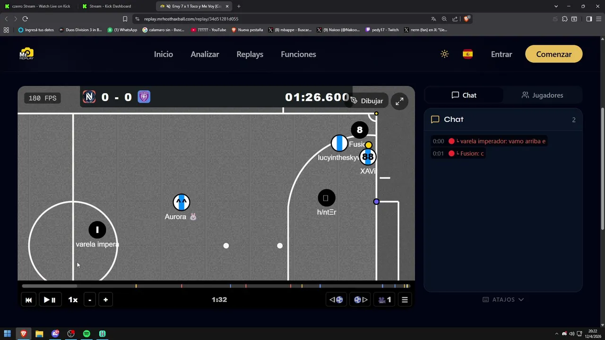Screen dimensions: 605x340
Task: Open the Funciones menu item
Action: pos(298,54)
